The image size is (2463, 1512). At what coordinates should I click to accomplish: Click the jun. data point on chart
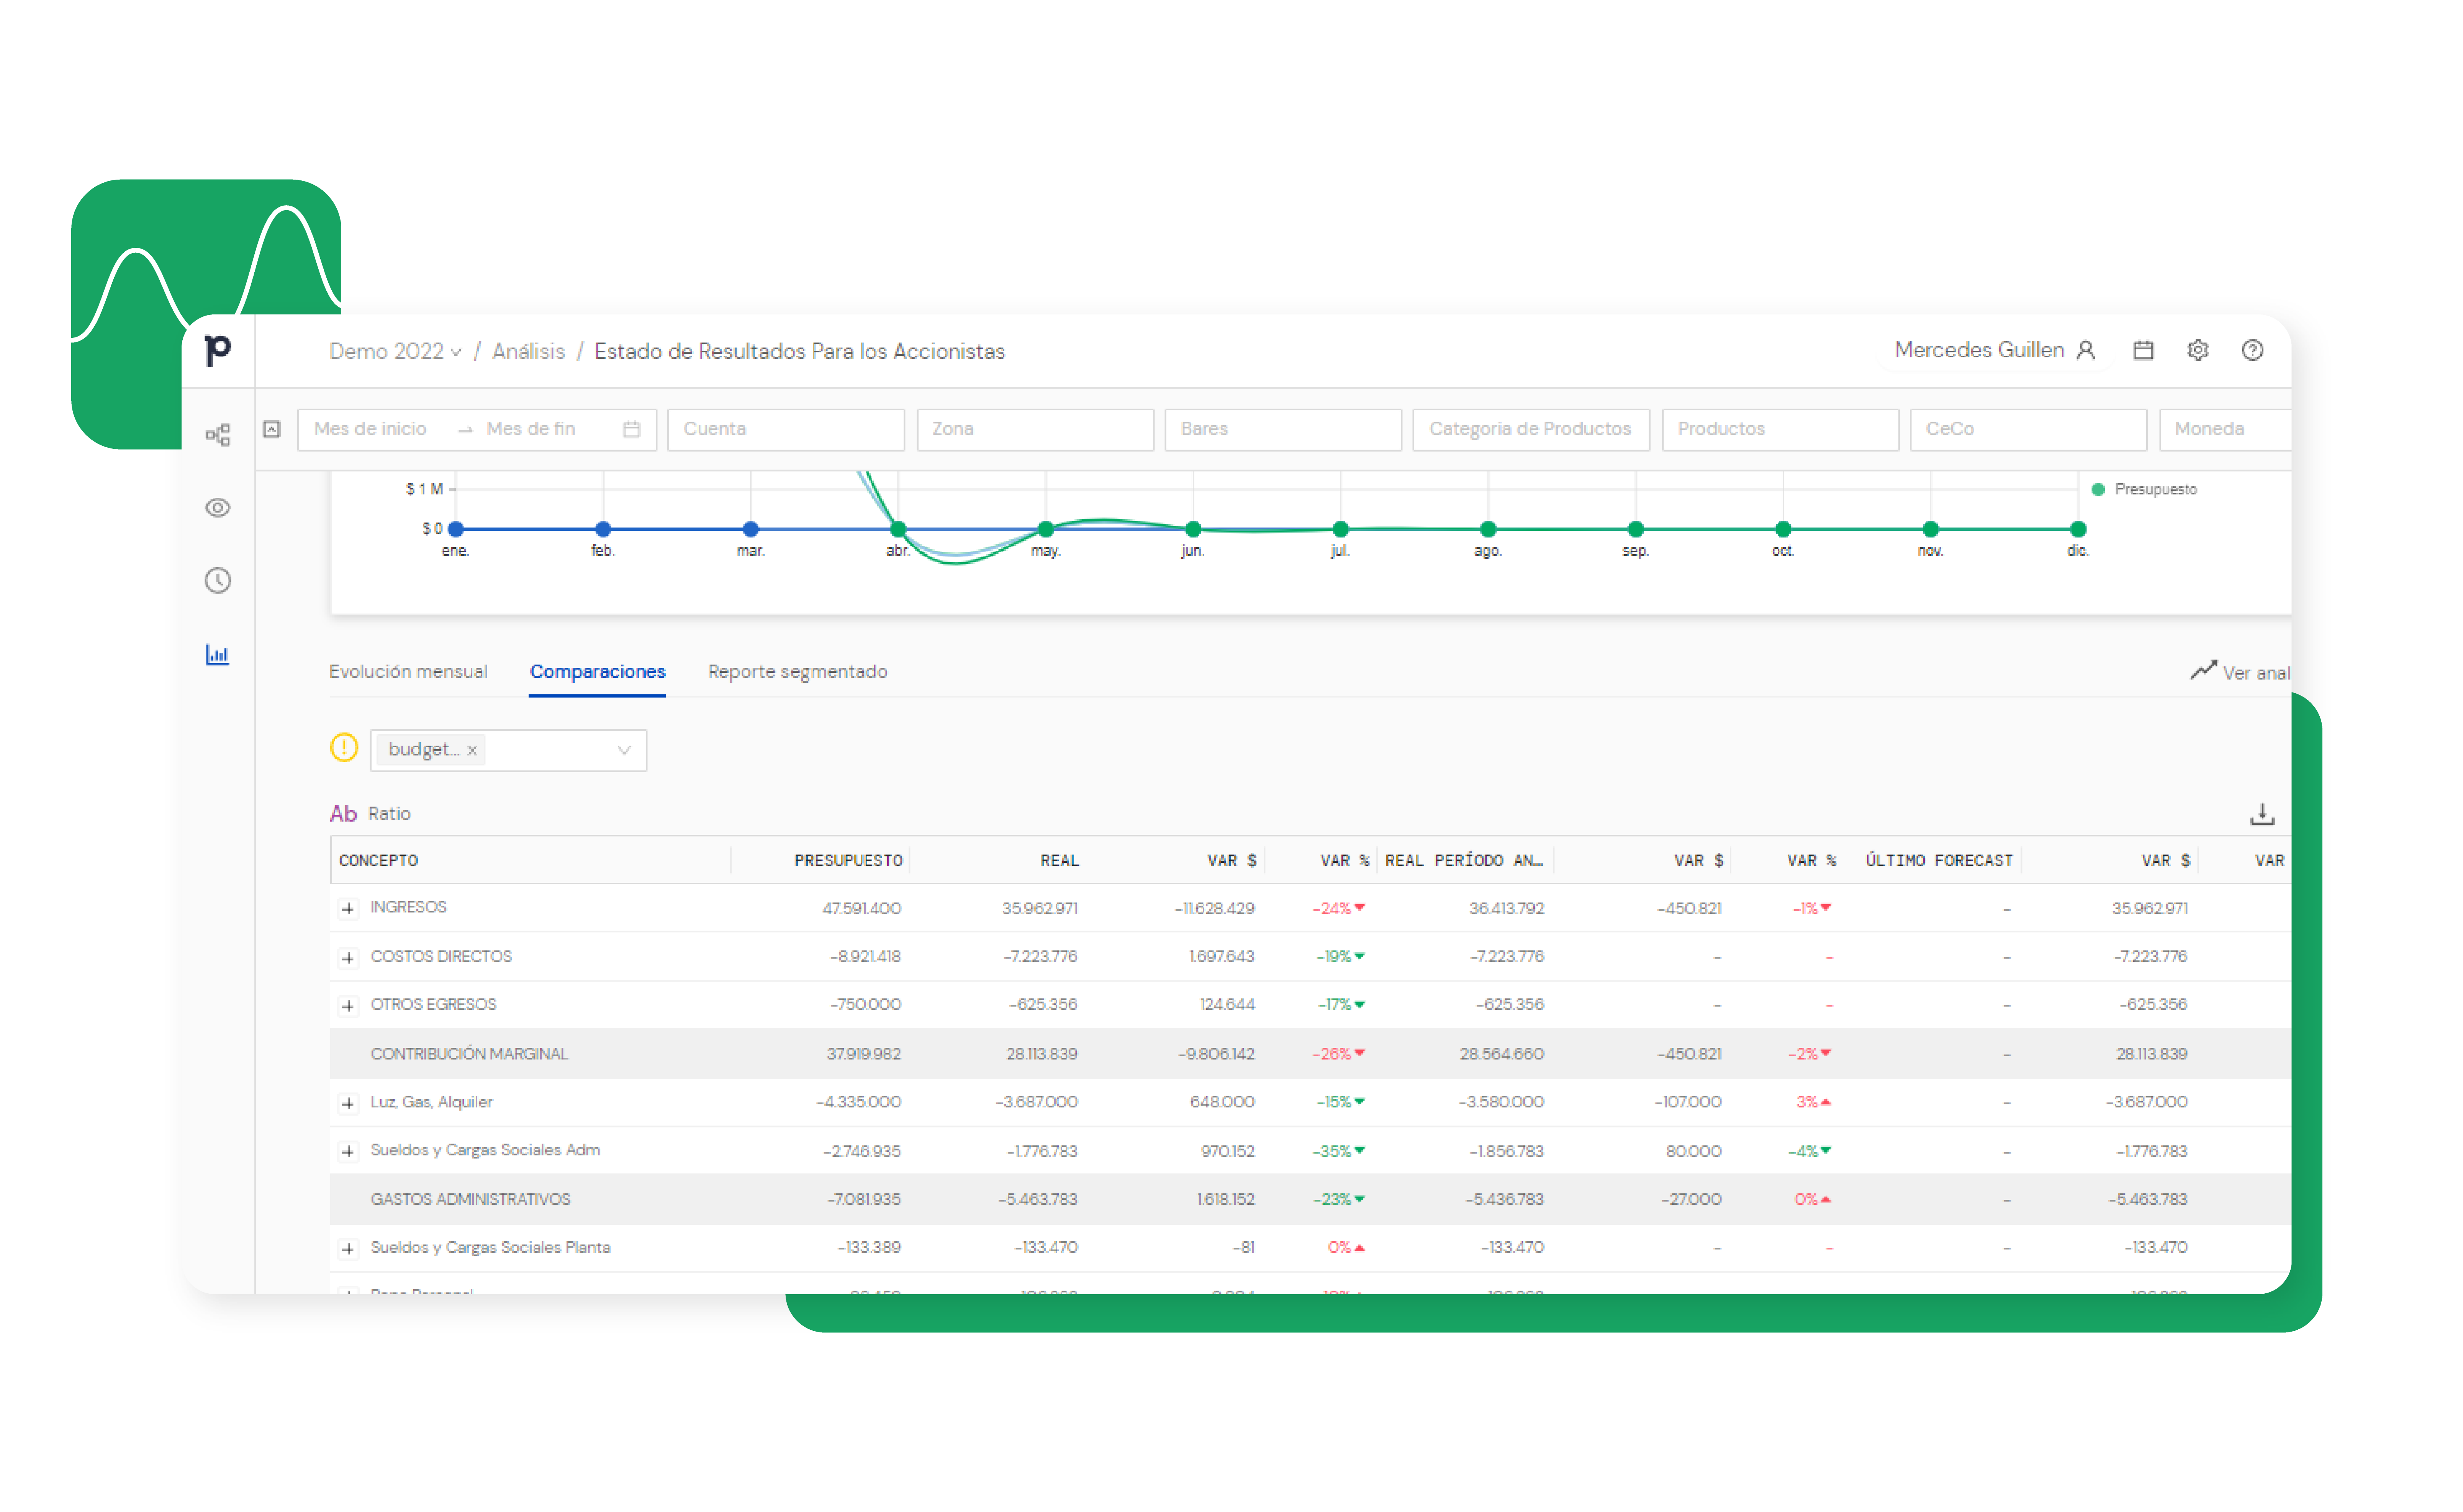(x=1193, y=529)
